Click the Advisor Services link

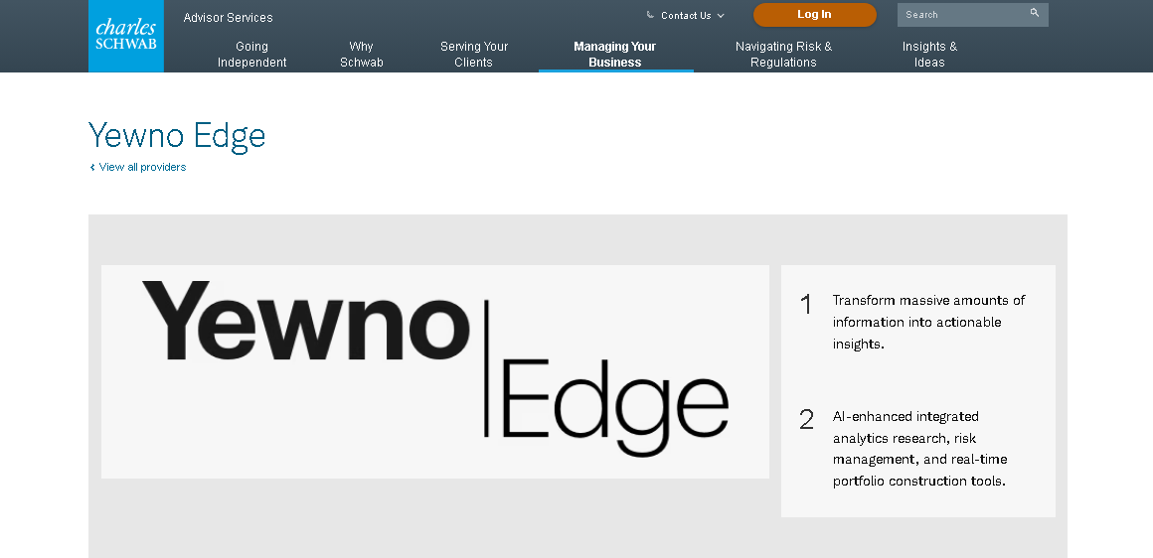228,18
